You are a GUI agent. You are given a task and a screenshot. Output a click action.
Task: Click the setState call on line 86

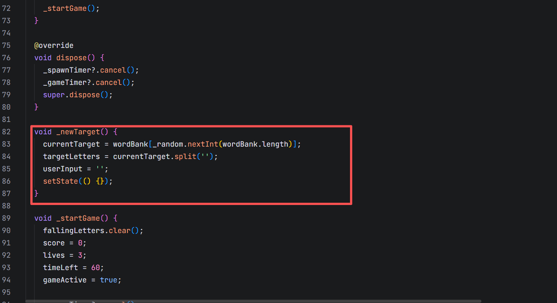[x=61, y=181]
